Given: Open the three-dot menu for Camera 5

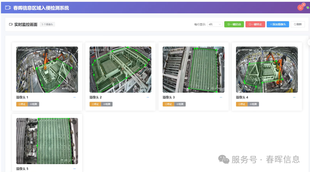Looking at the screenshot, I should (74, 169).
